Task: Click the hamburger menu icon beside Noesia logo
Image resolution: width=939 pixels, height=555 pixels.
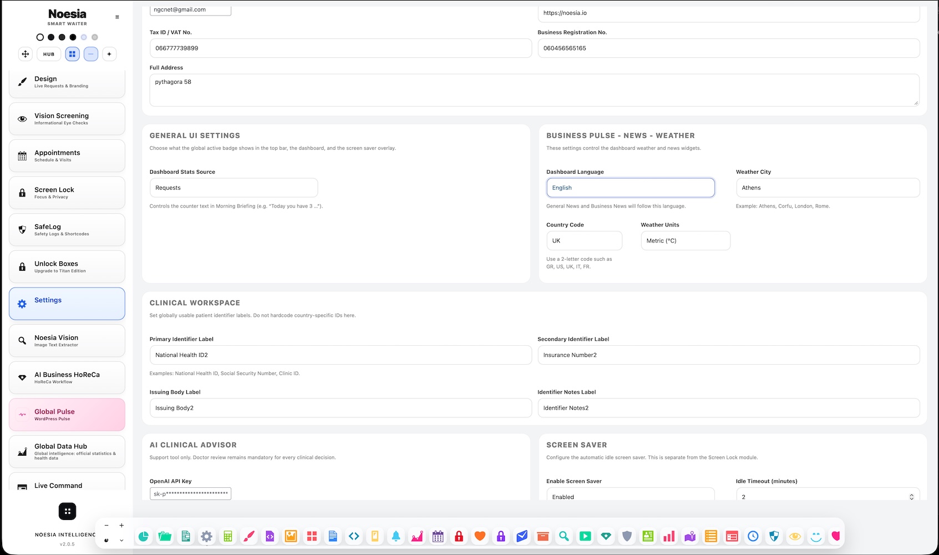Action: point(117,17)
